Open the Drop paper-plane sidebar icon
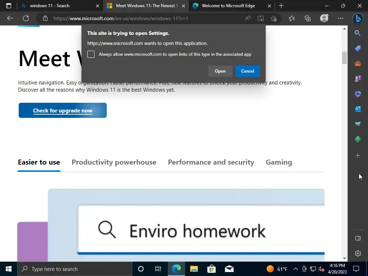Image resolution: width=368 pixels, height=276 pixels. (358, 124)
